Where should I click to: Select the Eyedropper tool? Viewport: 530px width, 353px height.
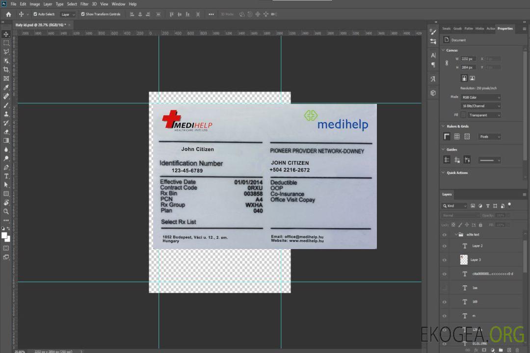click(6, 87)
